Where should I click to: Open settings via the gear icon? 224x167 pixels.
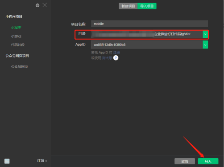pyautogui.click(x=37, y=5)
